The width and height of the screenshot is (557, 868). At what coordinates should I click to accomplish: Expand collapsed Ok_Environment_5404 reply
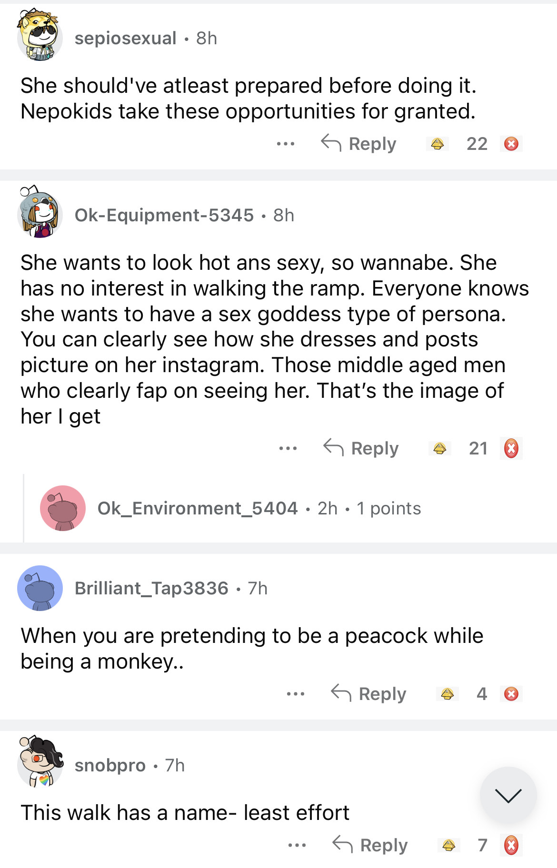pos(259,509)
